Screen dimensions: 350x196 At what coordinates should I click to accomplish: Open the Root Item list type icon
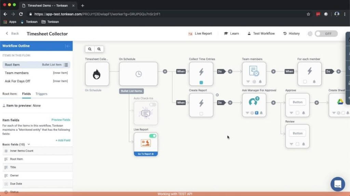tap(66, 65)
